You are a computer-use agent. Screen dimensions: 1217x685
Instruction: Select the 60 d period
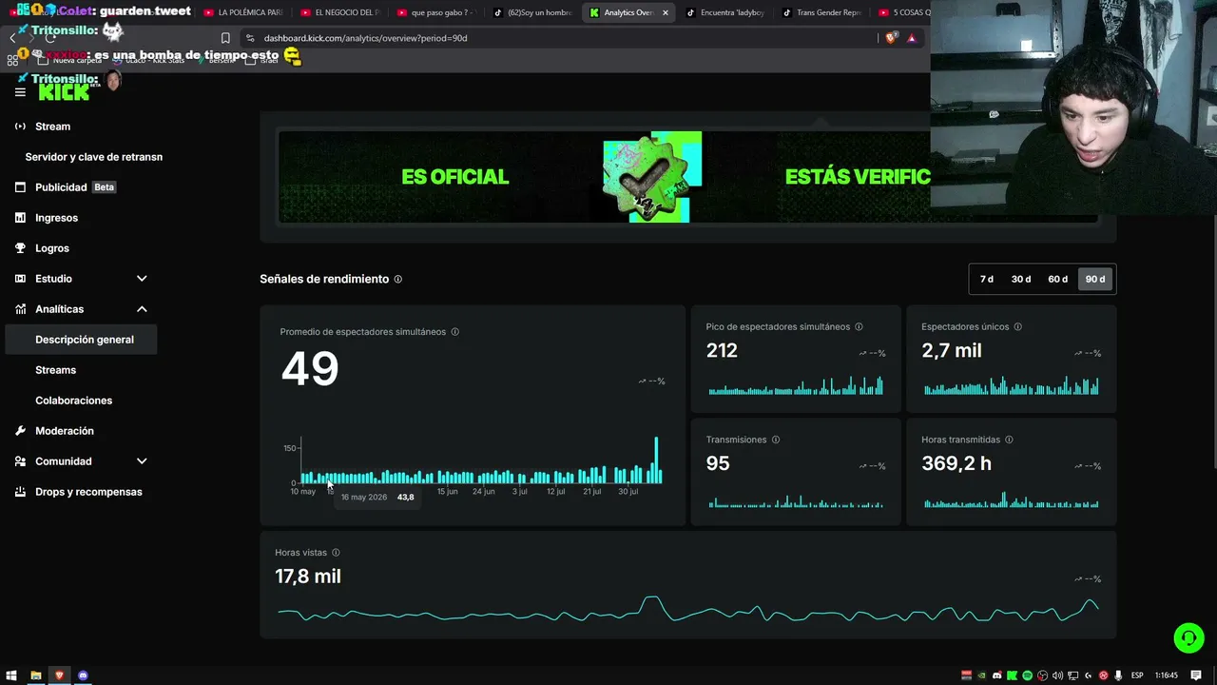coord(1057,279)
